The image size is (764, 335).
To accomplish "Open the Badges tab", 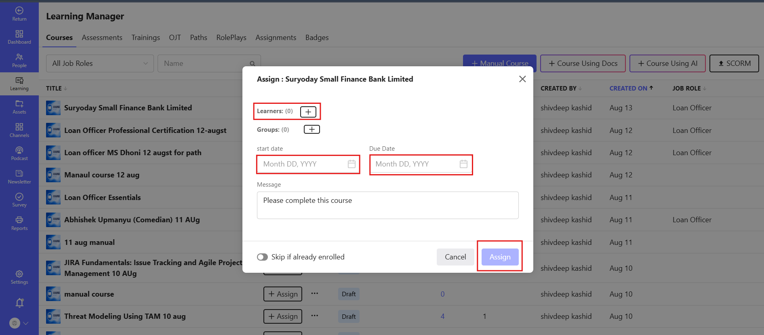I will point(317,38).
